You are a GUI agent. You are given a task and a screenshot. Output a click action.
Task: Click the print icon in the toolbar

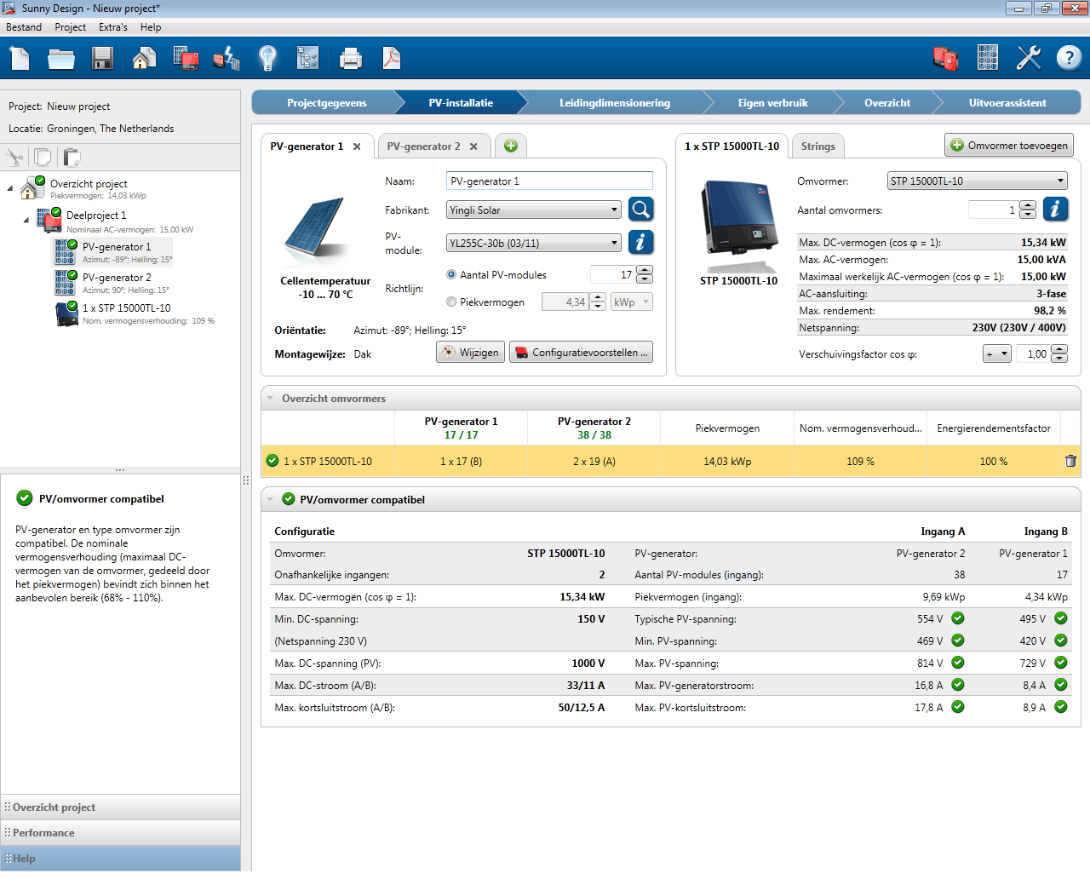click(349, 57)
